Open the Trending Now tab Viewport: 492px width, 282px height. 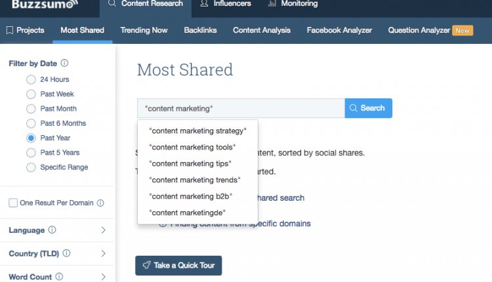click(144, 30)
